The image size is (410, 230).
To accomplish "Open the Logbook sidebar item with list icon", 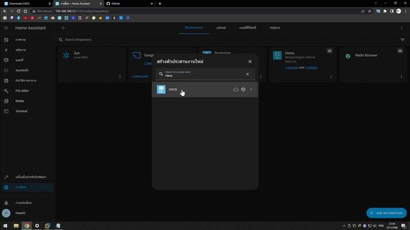I will tap(28, 70).
